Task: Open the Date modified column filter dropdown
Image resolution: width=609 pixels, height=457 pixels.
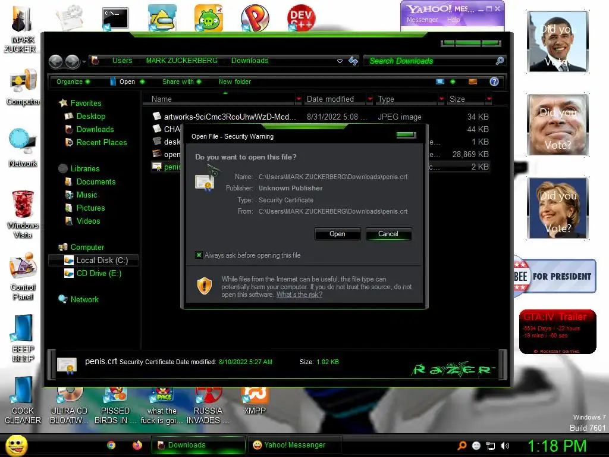Action: [370, 99]
